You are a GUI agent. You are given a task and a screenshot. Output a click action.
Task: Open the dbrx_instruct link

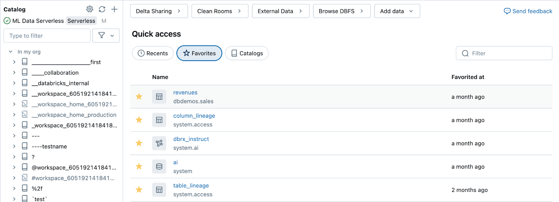tap(191, 139)
